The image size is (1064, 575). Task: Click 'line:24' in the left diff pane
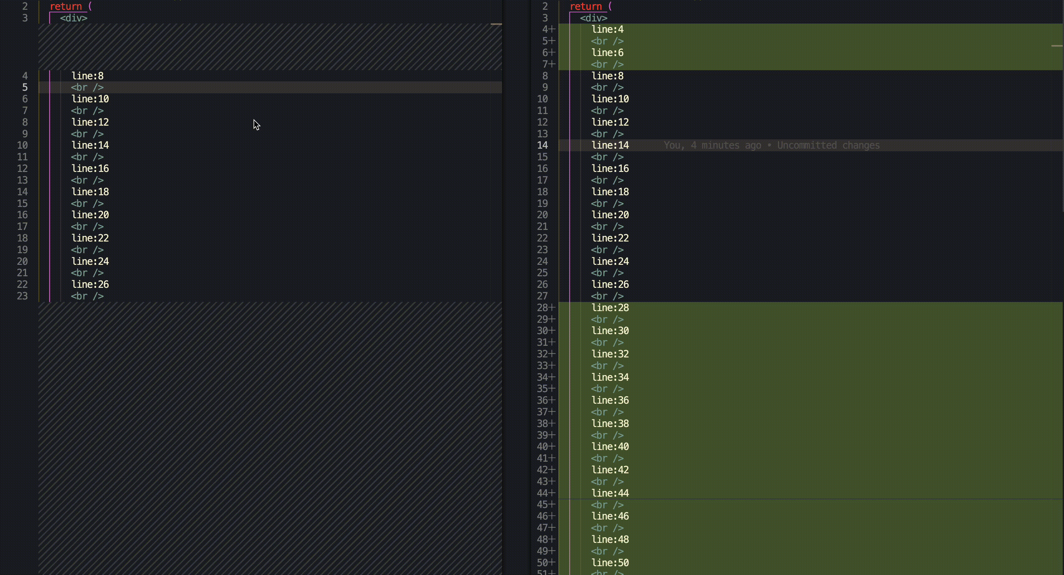click(x=90, y=261)
